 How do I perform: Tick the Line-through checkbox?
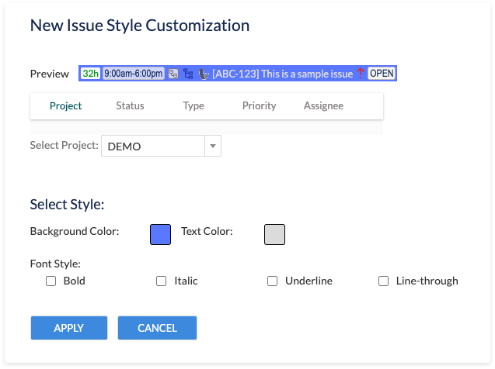(x=383, y=281)
